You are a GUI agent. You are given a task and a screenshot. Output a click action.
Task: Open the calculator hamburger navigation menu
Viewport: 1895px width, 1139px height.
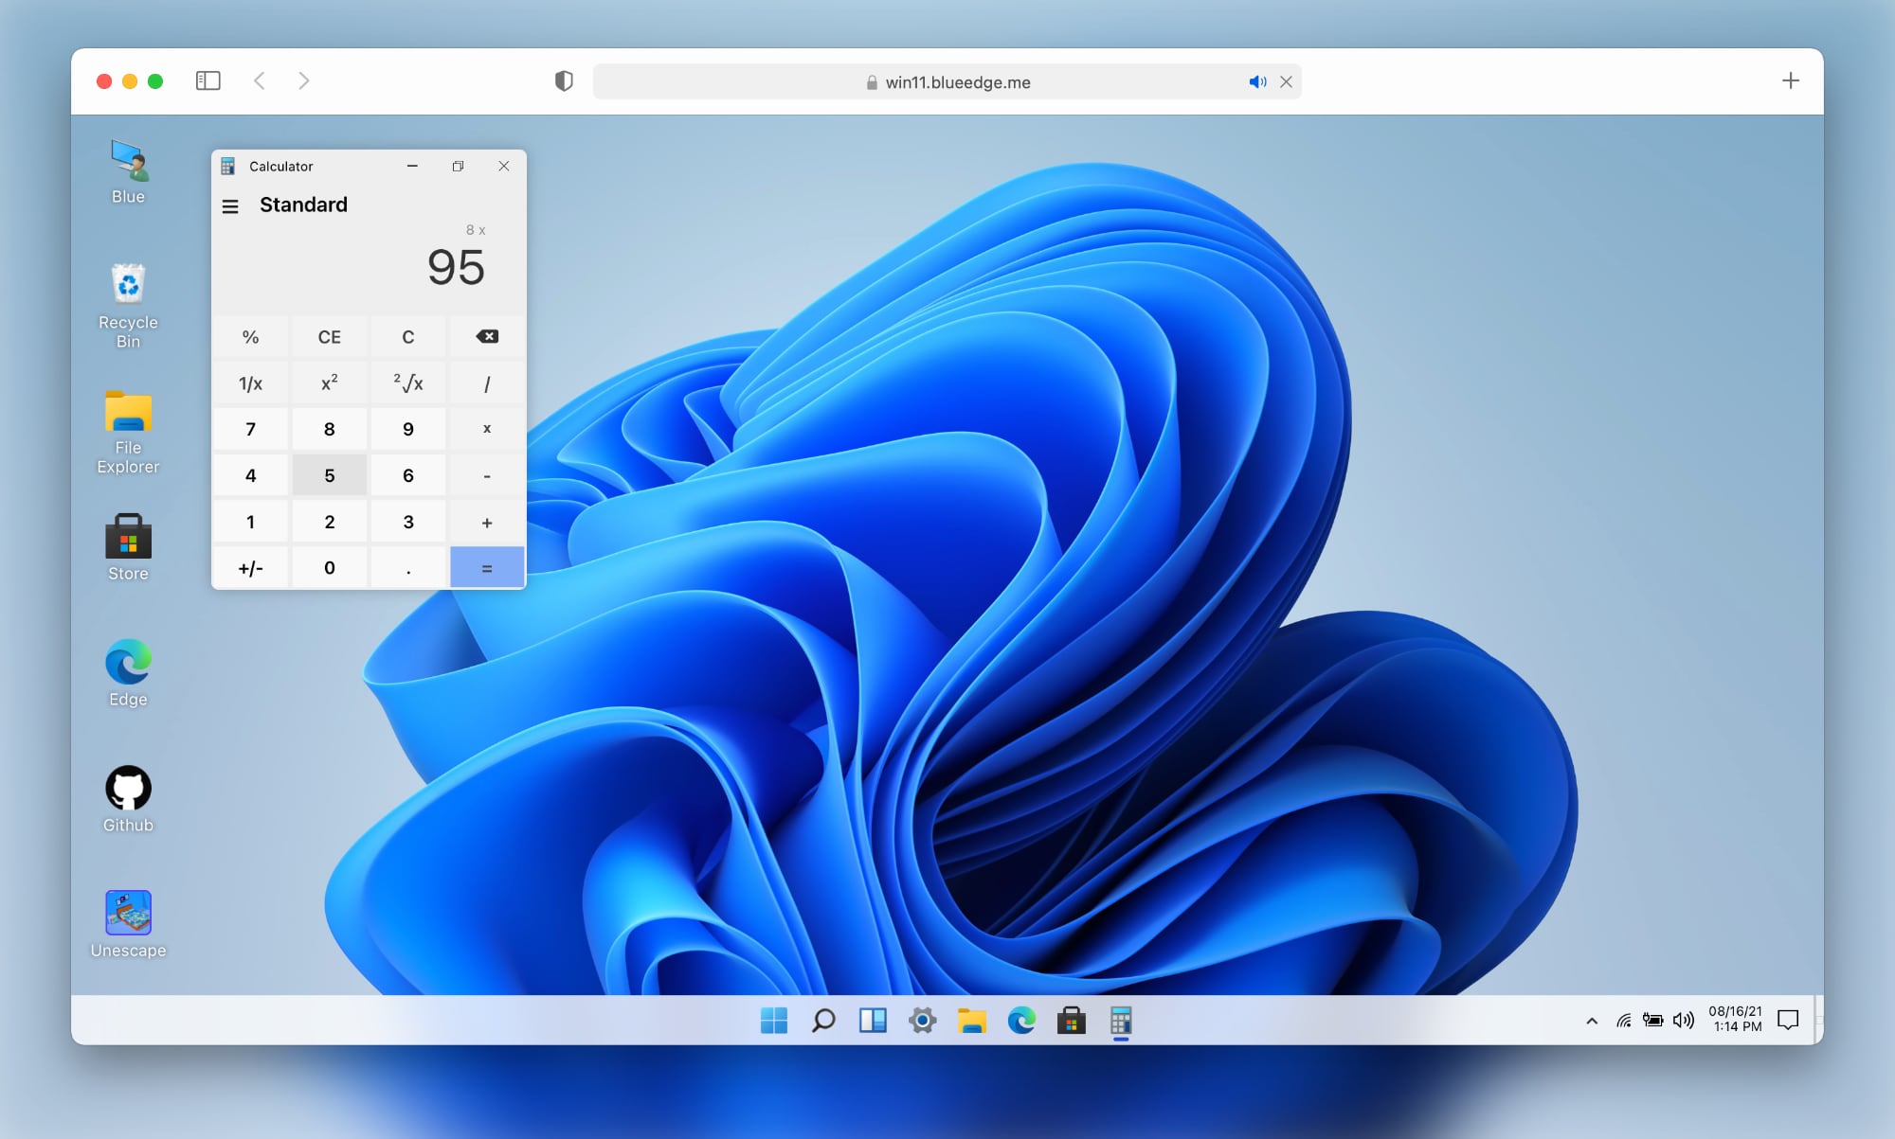230,205
